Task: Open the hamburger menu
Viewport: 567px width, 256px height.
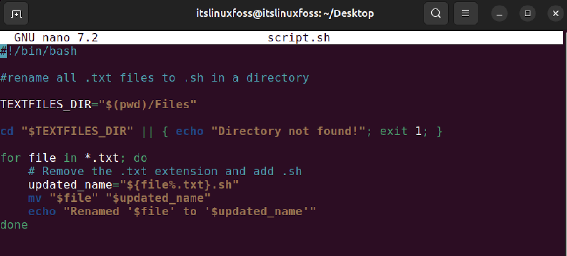Action: click(465, 14)
